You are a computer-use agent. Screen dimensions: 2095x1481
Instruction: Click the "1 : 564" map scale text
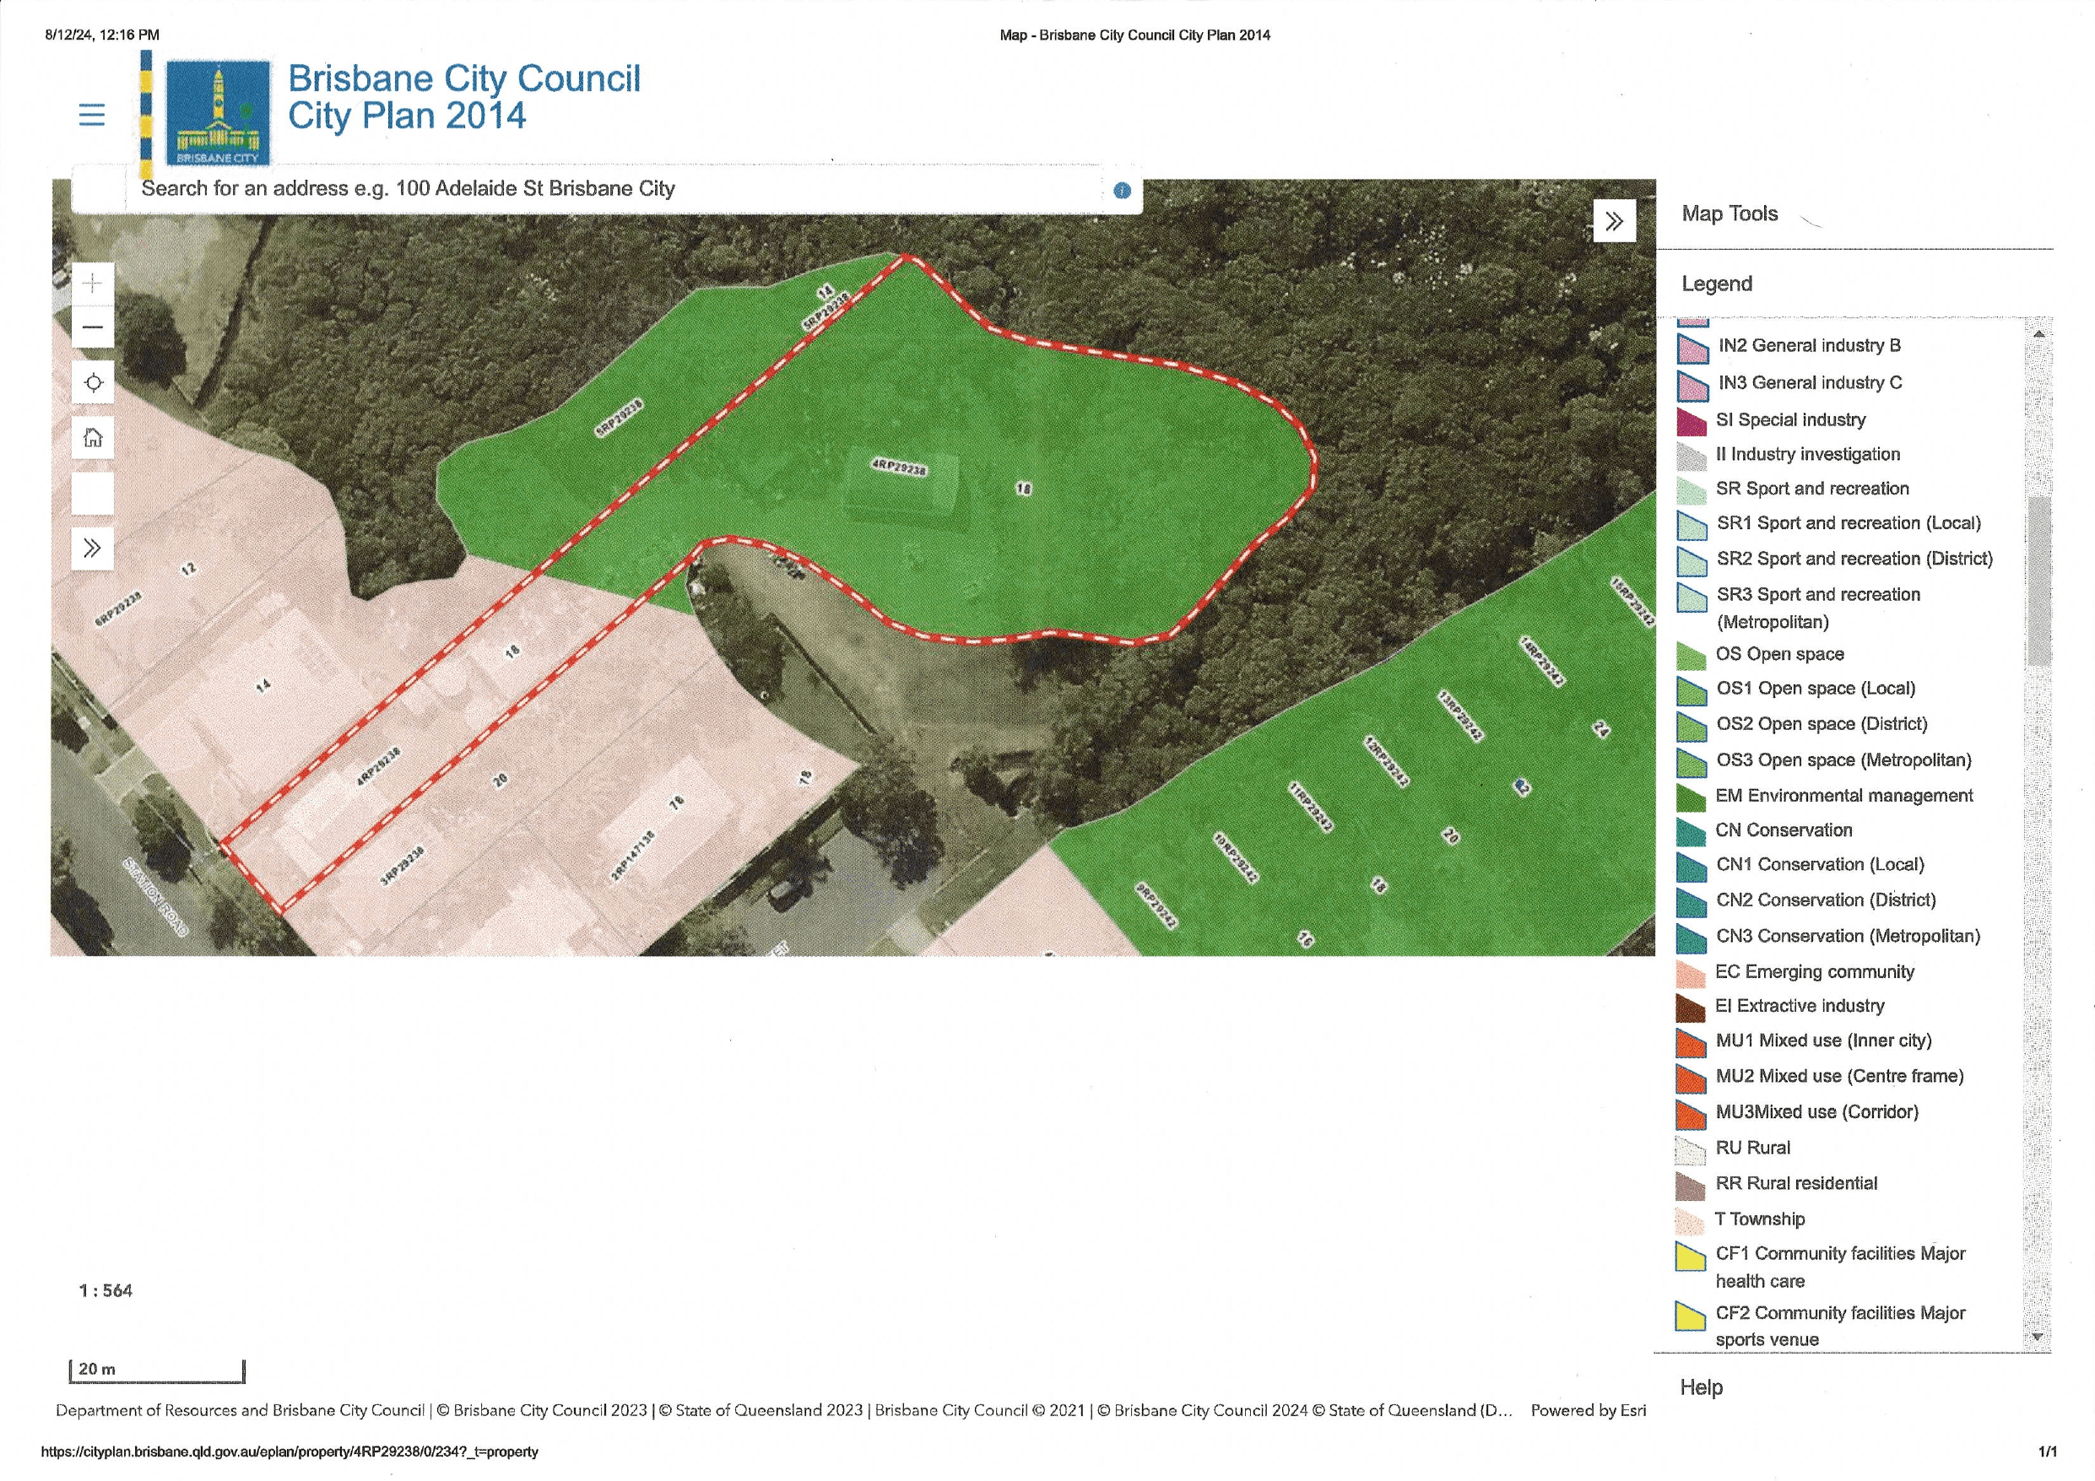click(106, 1290)
